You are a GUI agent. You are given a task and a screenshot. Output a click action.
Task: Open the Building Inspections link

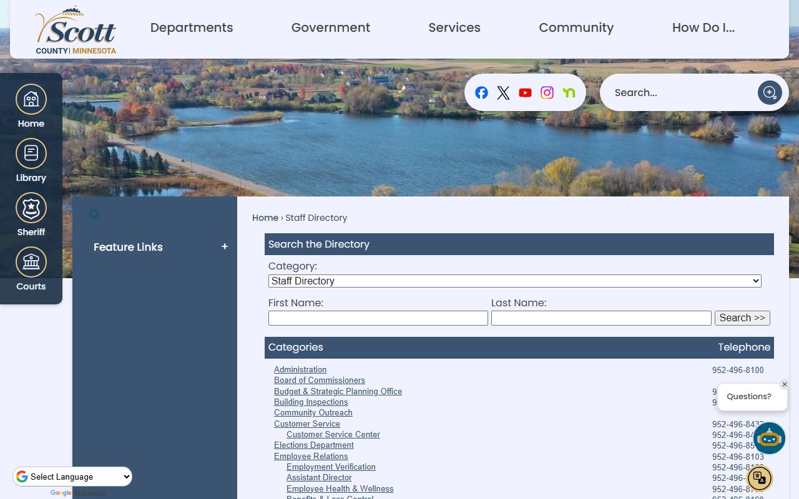(x=311, y=402)
